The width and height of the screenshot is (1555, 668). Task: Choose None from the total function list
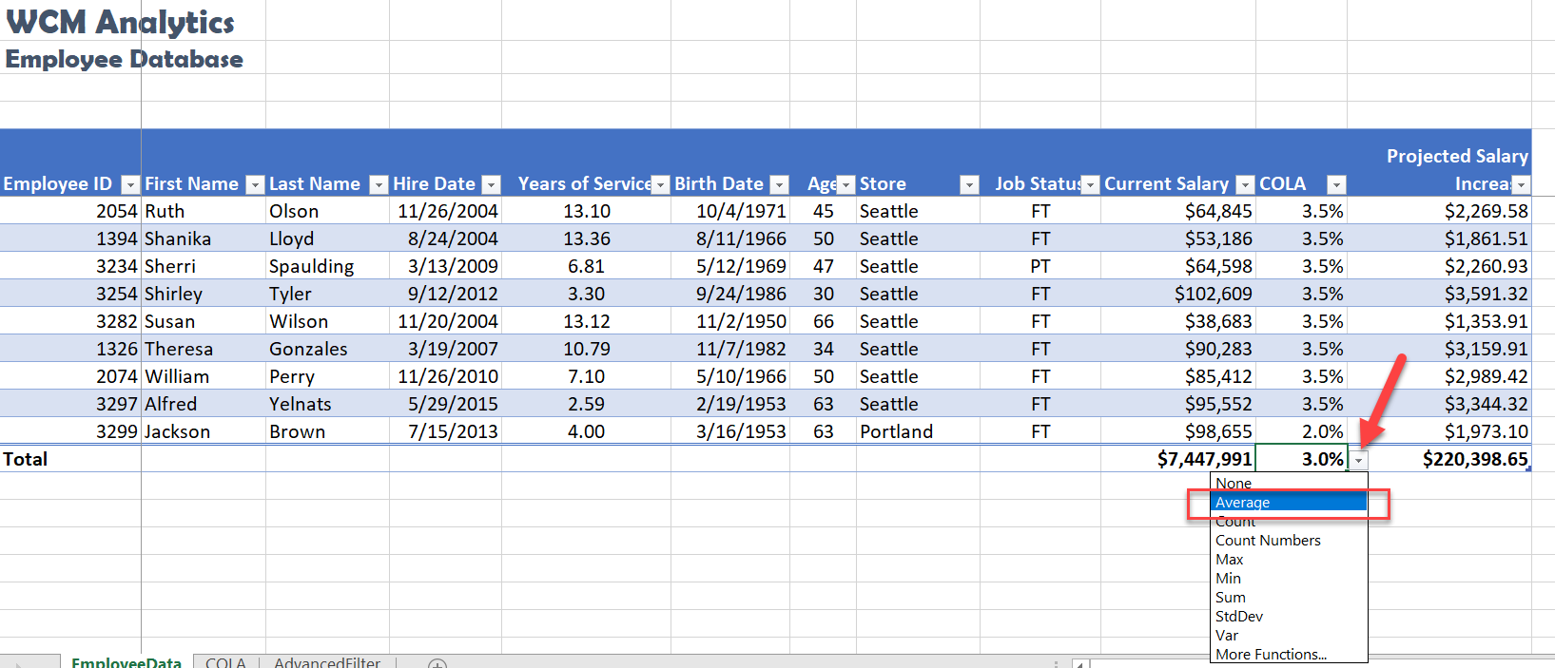pos(1289,483)
